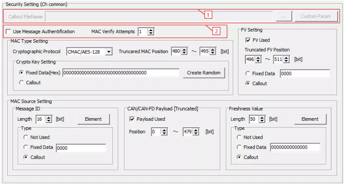Click Element button in Freshness Value group
This screenshot has height=185, width=344.
pyautogui.click(x=310, y=119)
